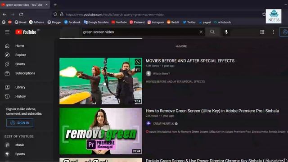Open the Blogger bookmark
The image size is (288, 162).
point(54,22)
